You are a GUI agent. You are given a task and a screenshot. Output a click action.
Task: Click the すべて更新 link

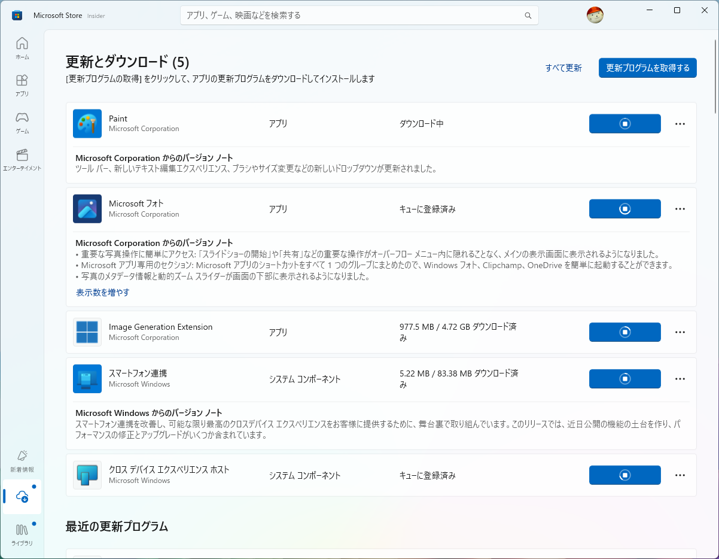coord(563,68)
